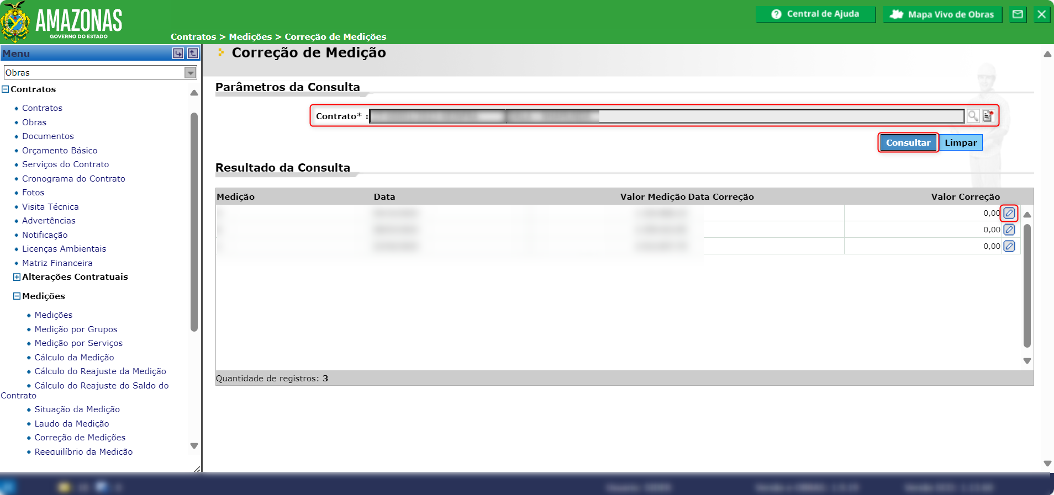Open Contratos menu link
This screenshot has width=1054, height=495.
[x=42, y=108]
